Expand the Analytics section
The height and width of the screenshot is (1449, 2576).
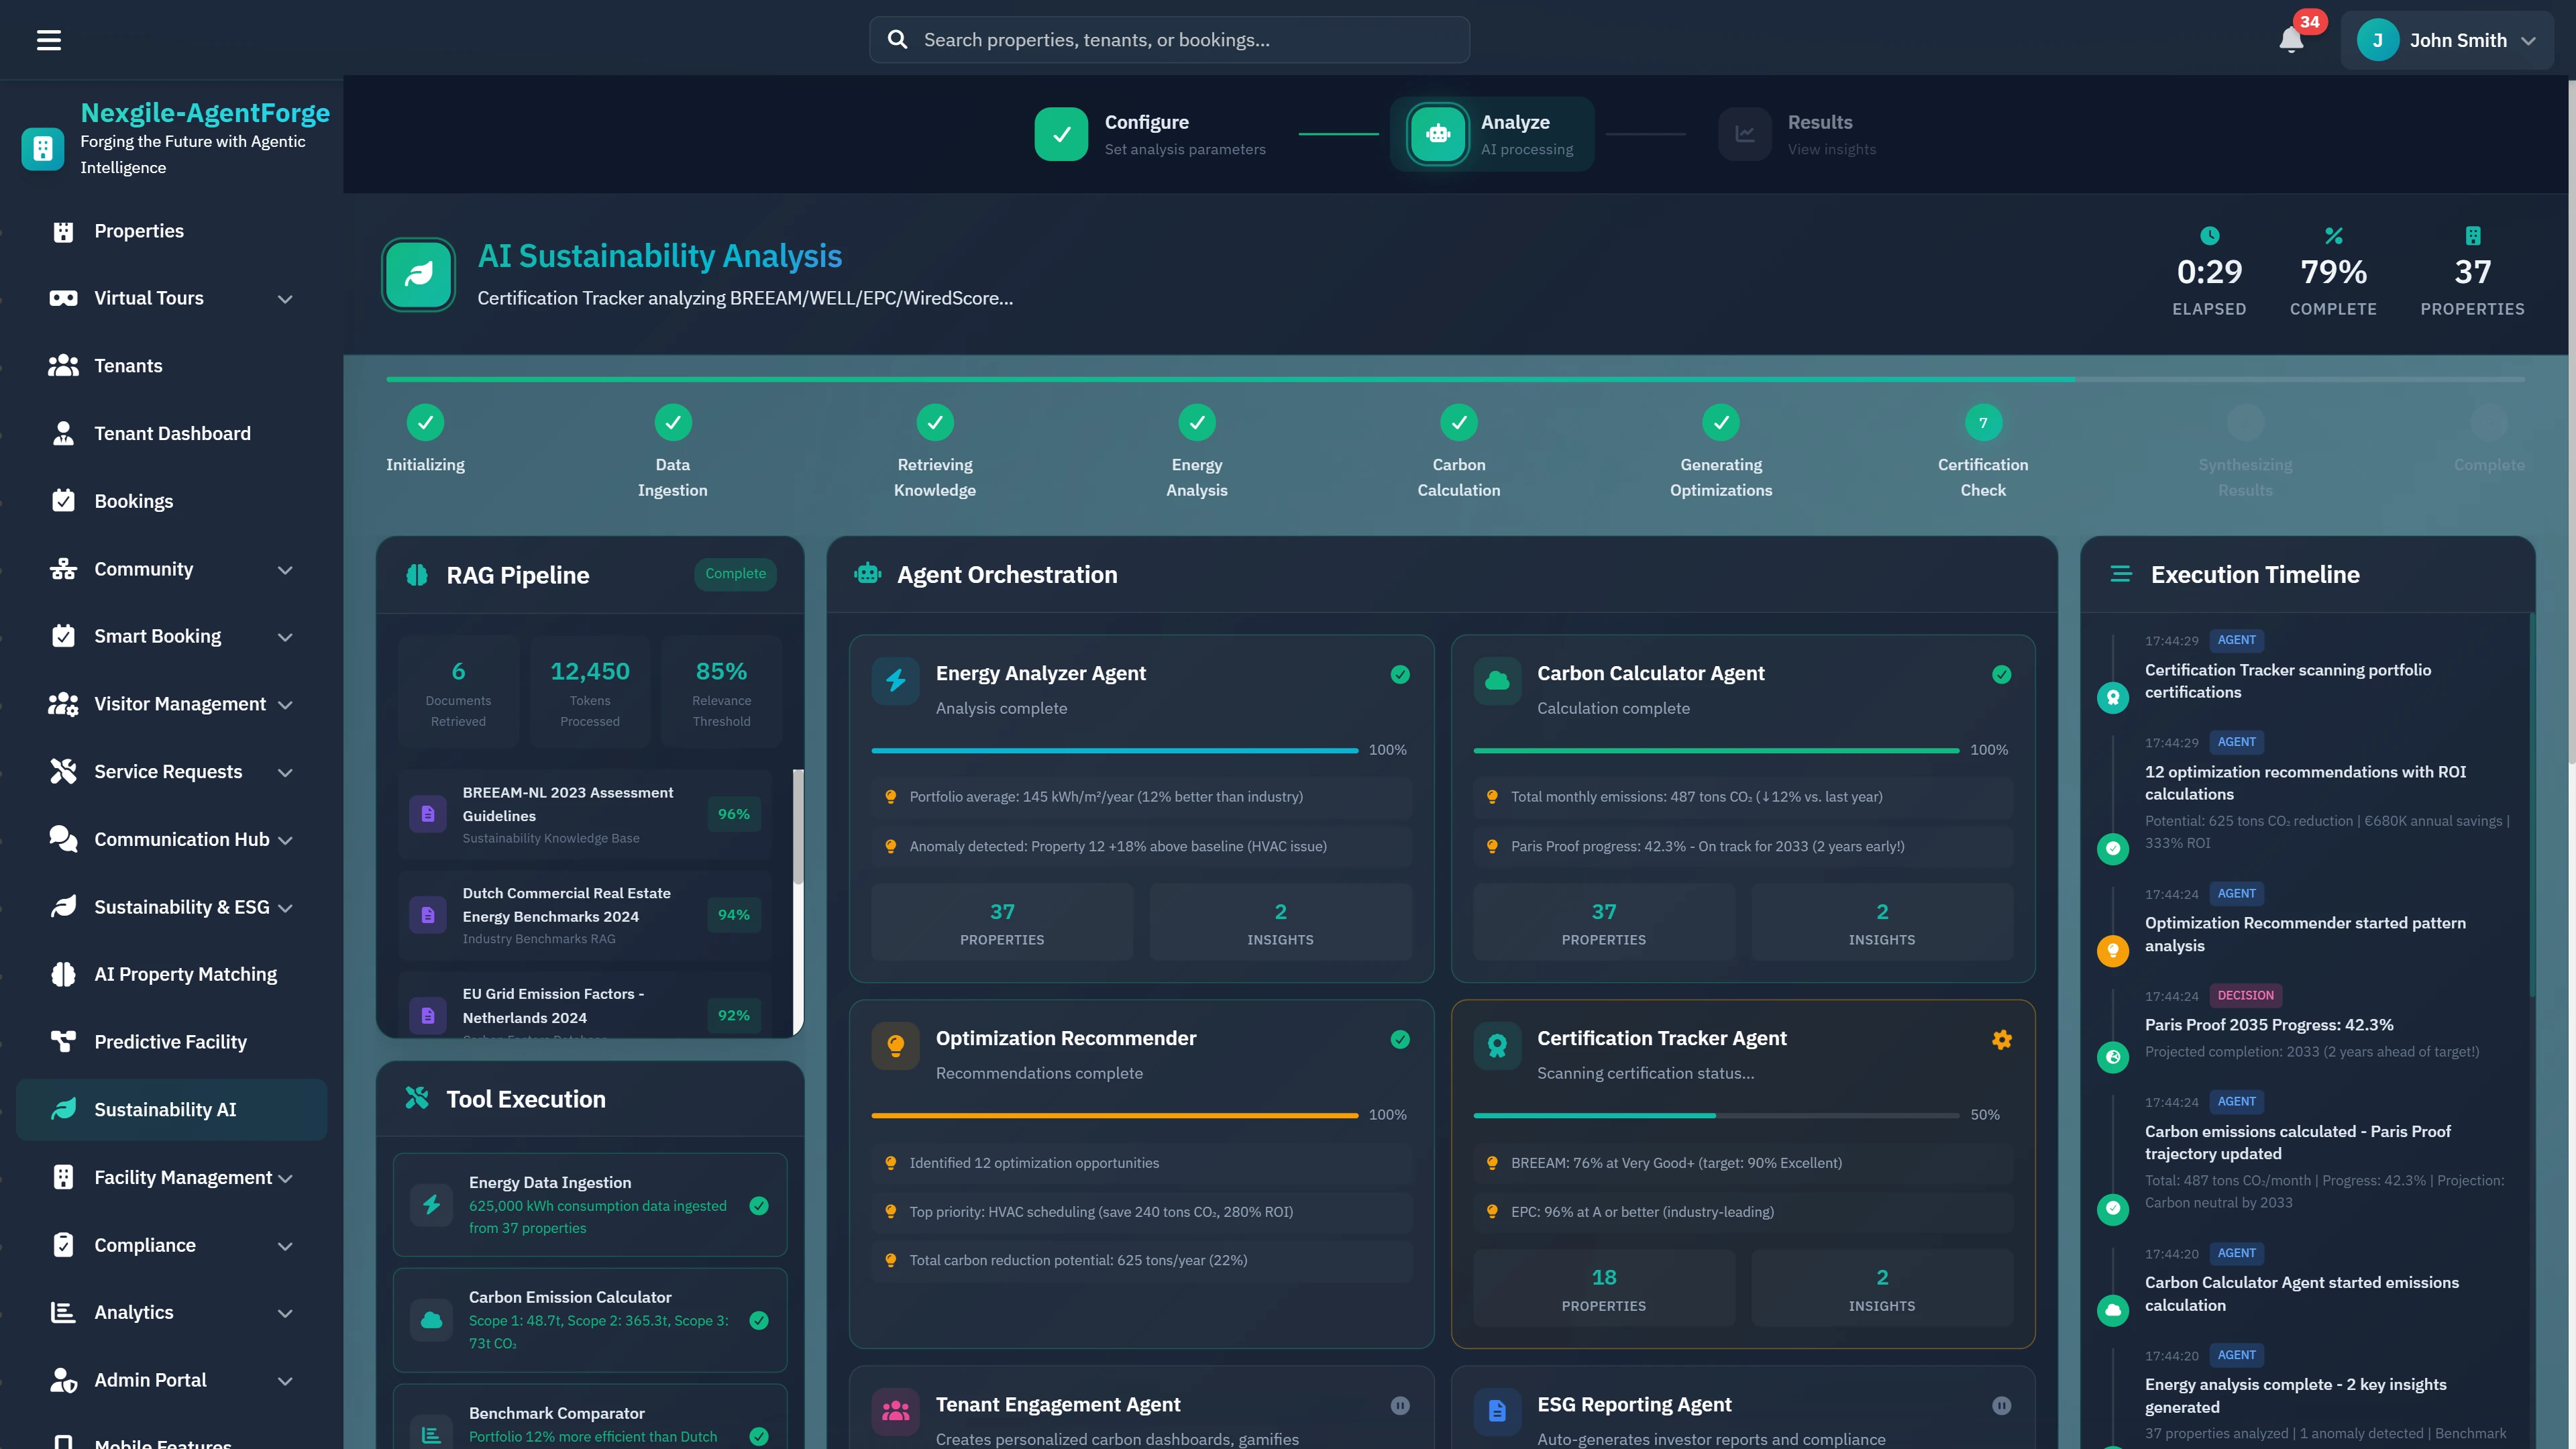point(286,1313)
